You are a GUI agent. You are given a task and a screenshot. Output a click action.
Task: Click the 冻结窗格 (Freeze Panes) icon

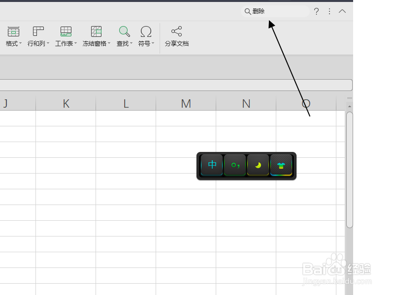[x=96, y=31]
